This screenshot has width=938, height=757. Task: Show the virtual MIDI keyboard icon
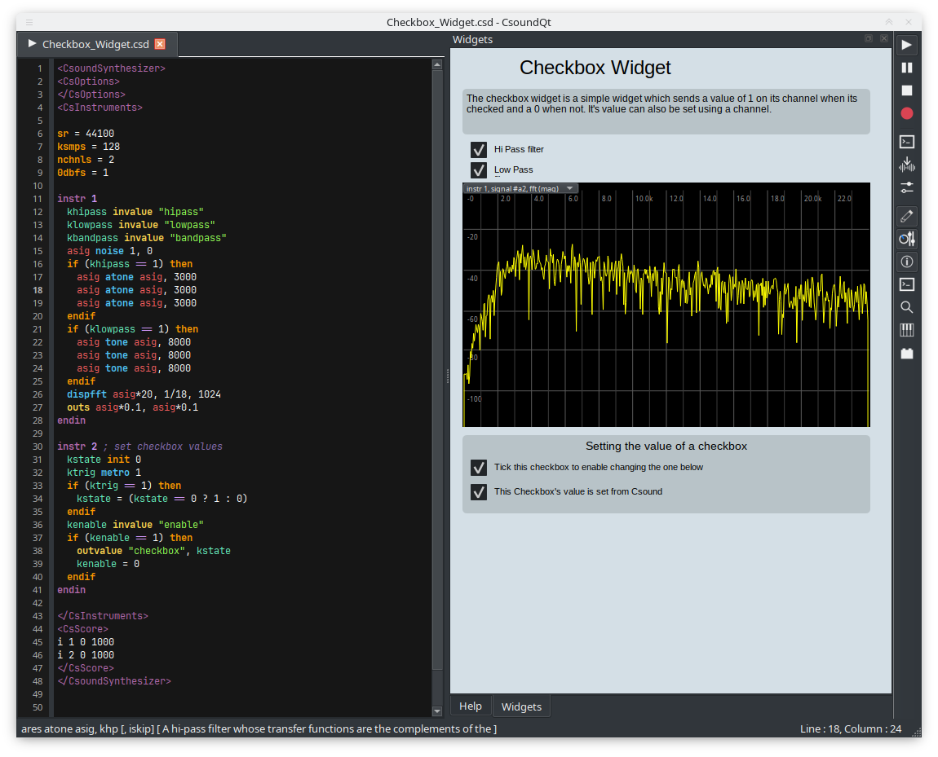coord(906,330)
